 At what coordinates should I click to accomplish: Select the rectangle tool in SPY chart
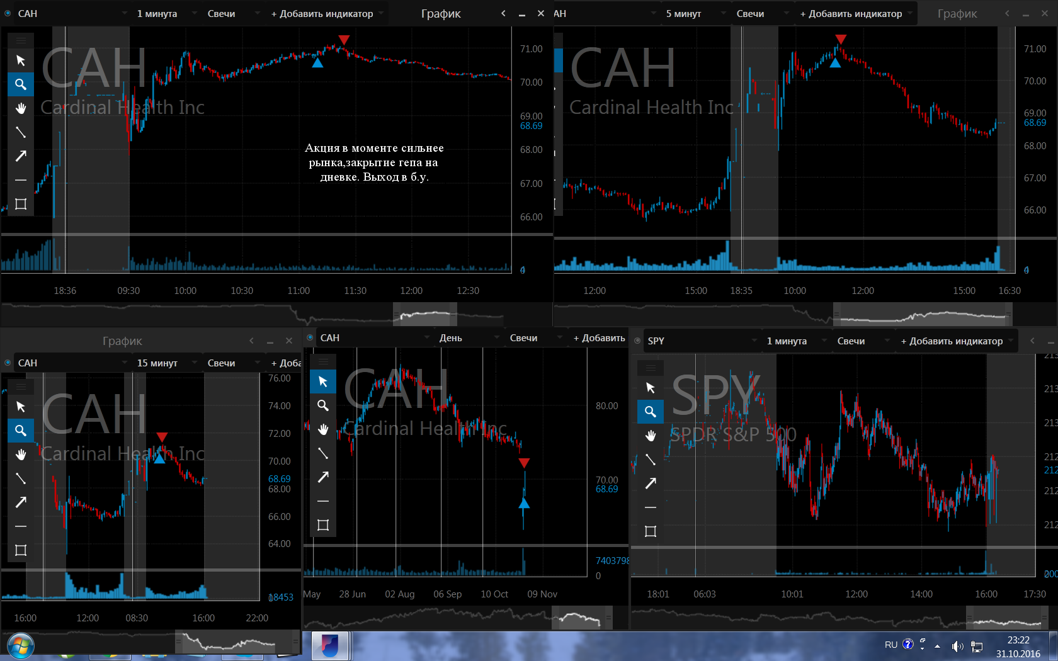[x=651, y=531]
